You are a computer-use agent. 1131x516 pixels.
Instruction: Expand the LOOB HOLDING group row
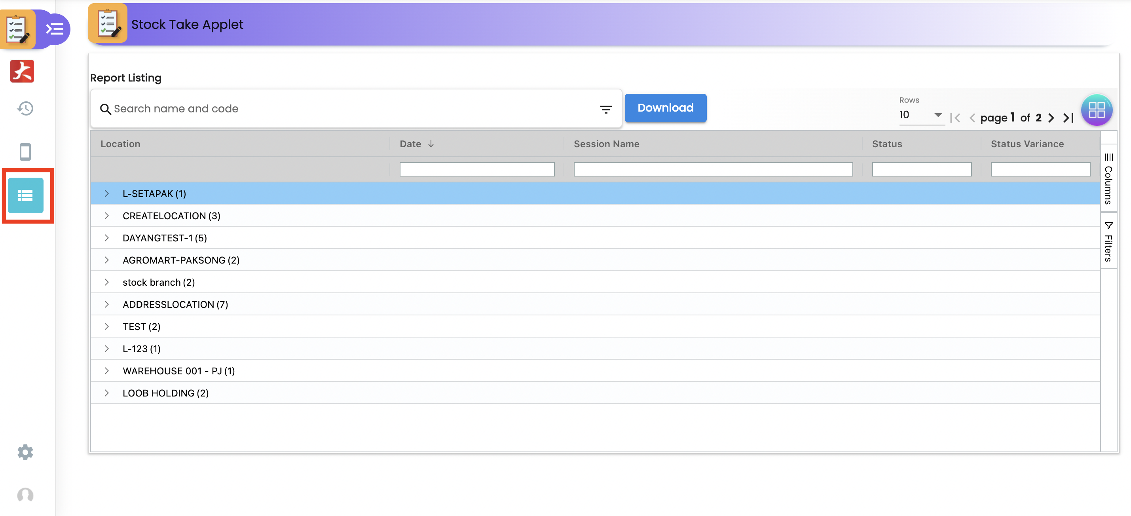click(107, 393)
